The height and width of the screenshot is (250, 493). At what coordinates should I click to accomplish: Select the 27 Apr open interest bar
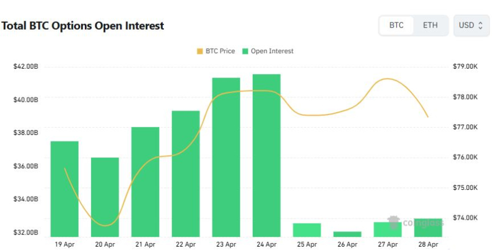tap(388, 229)
